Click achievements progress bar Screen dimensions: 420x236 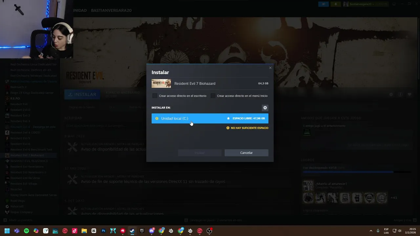pos(357,172)
